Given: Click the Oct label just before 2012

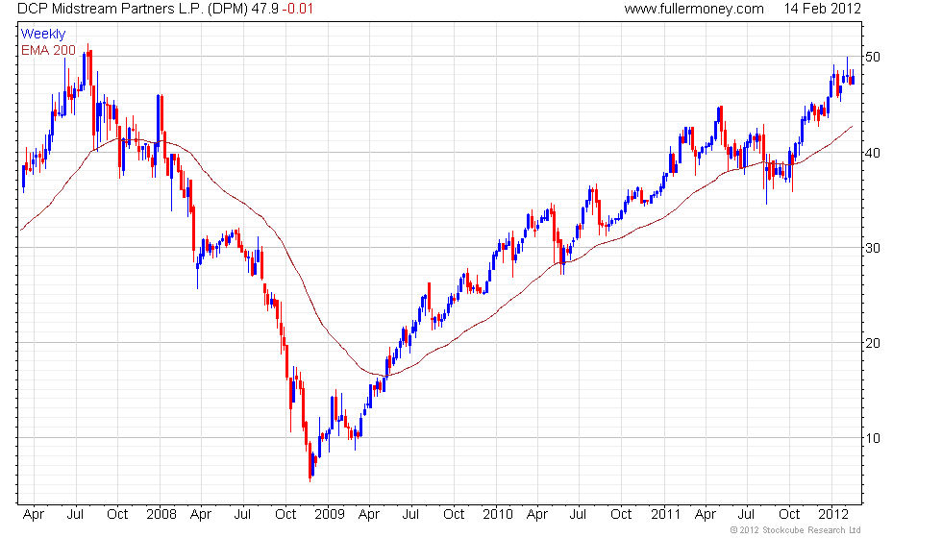Looking at the screenshot, I should (x=789, y=515).
